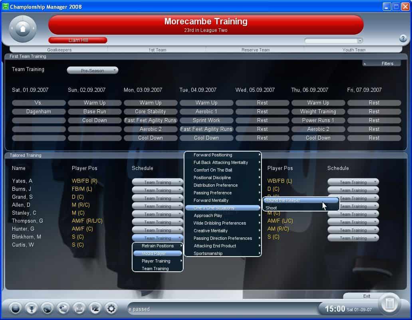
Task: Open the help question mark icon
Action: [x=402, y=38]
